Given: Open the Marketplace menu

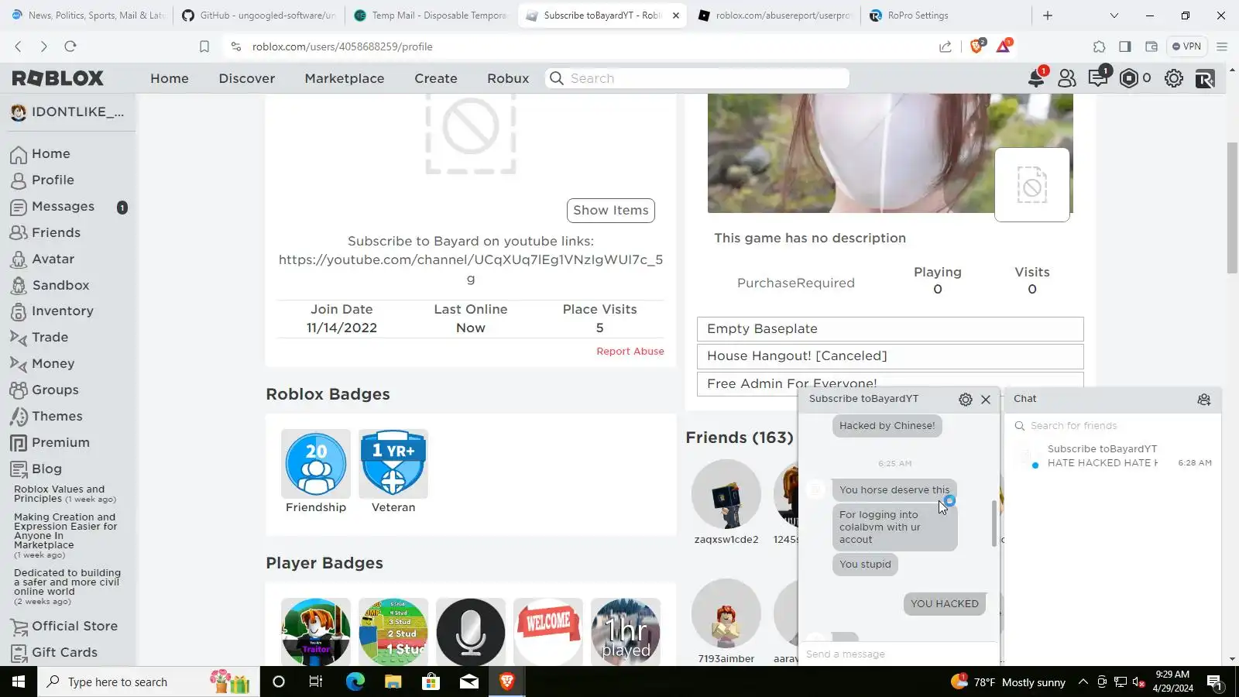Looking at the screenshot, I should tap(345, 78).
